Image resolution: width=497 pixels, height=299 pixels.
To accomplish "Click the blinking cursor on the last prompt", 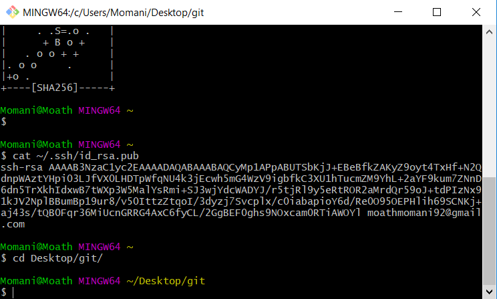I will [x=13, y=292].
